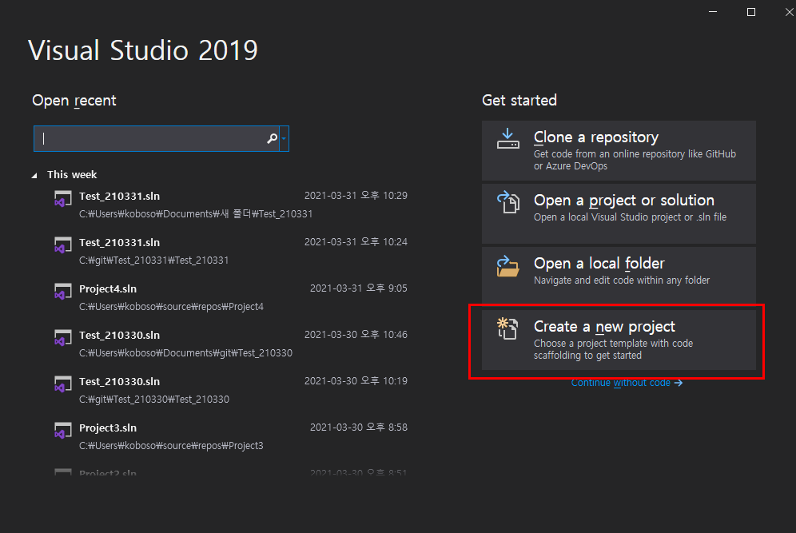Image resolution: width=796 pixels, height=533 pixels.
Task: Open recent solution Project3.sln
Action: (x=232, y=436)
